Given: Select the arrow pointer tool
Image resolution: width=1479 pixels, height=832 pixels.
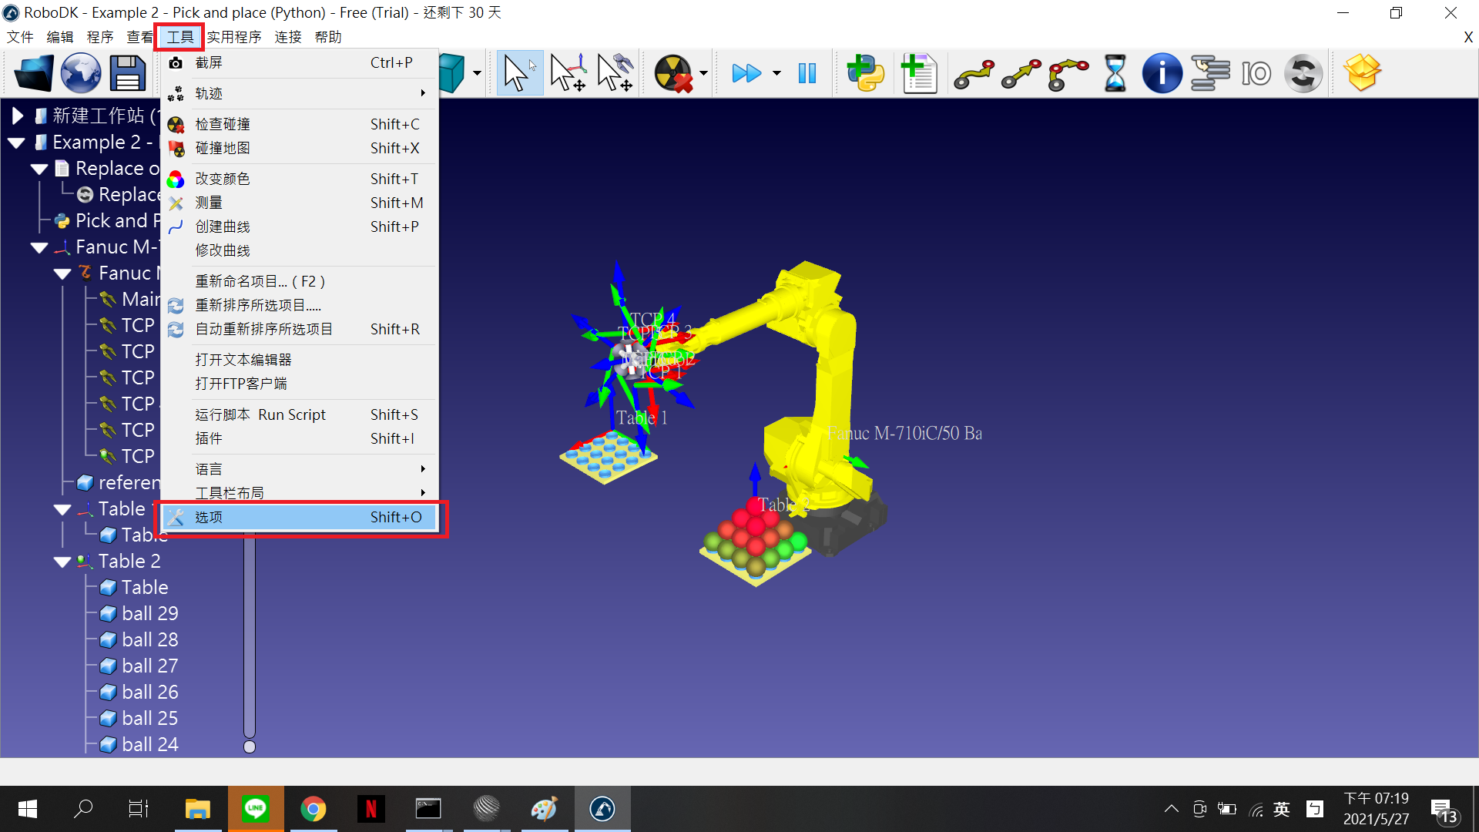Looking at the screenshot, I should click(x=518, y=73).
